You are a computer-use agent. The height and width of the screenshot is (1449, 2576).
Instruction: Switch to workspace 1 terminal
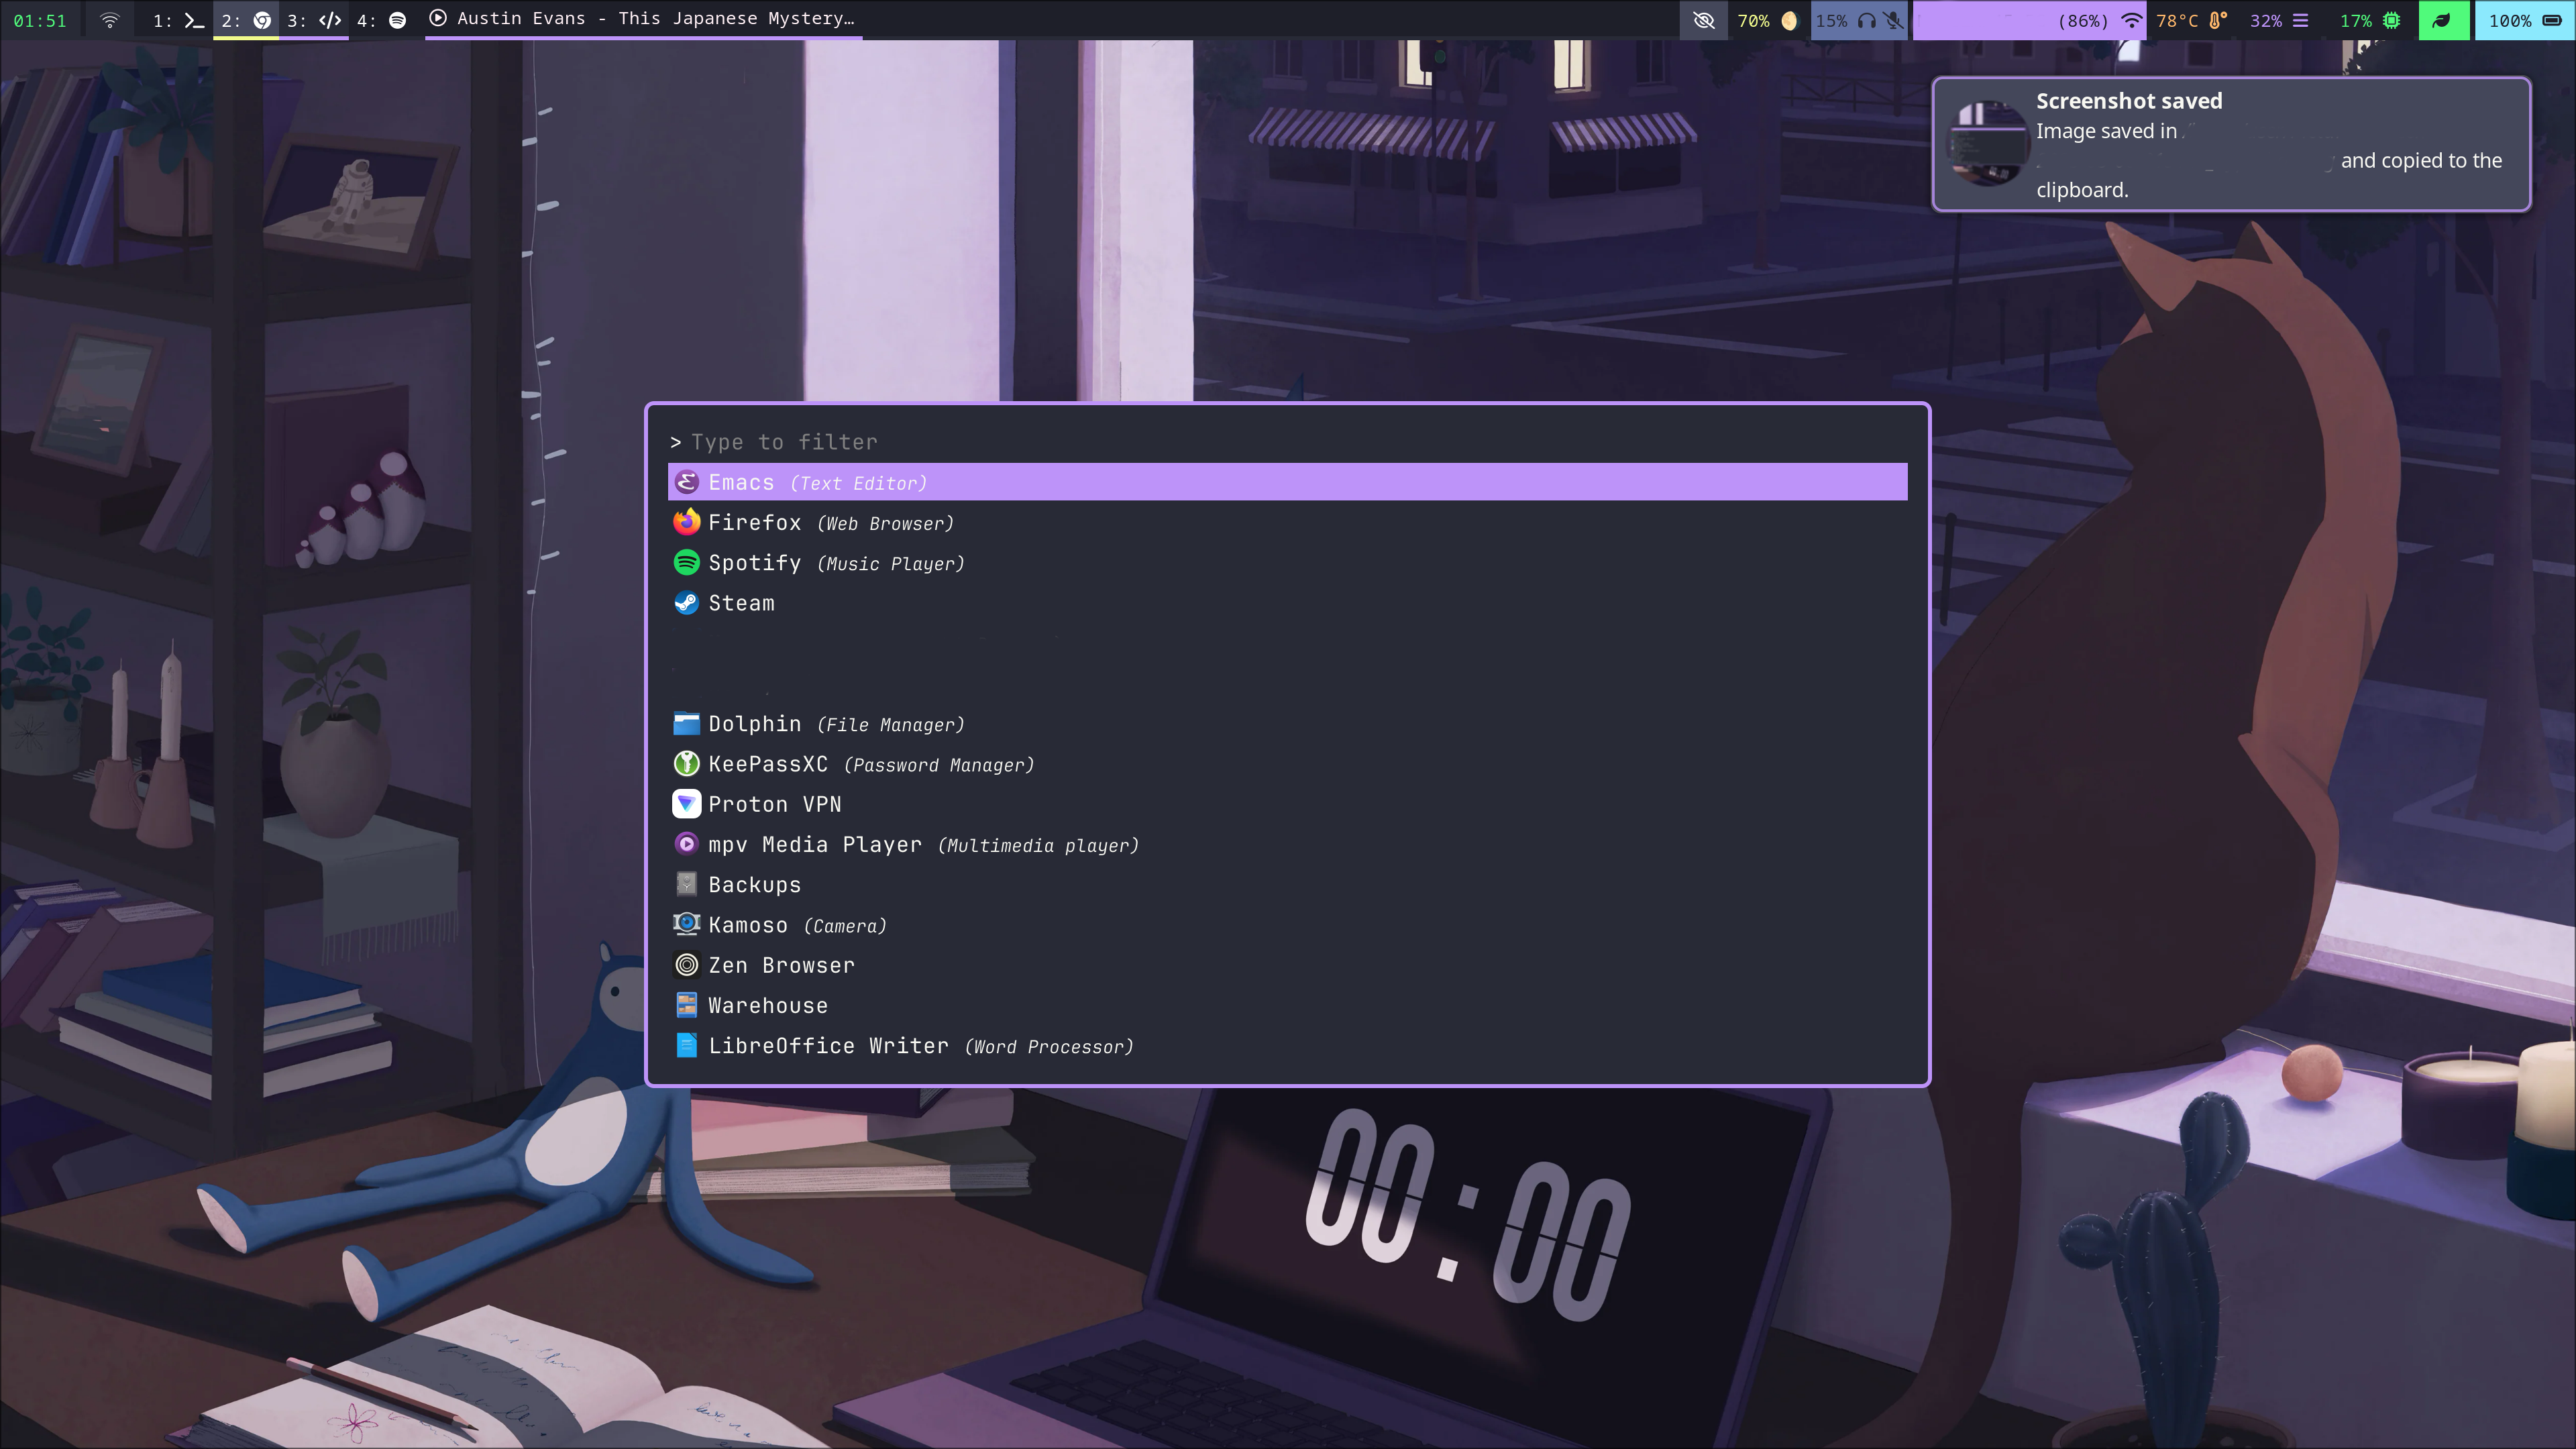(179, 20)
